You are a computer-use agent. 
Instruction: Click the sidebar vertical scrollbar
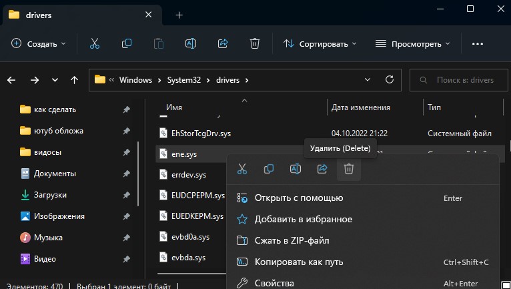coord(138,174)
